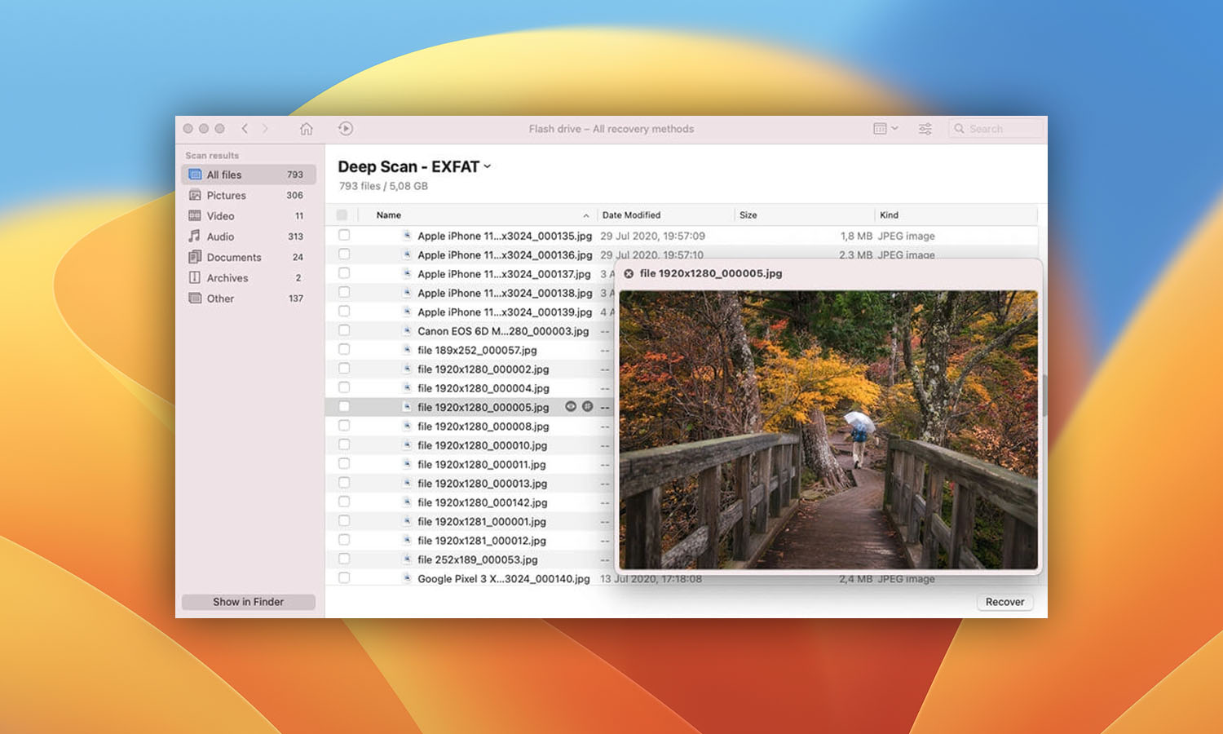The width and height of the screenshot is (1223, 734).
Task: Click the Recover button
Action: click(x=1004, y=602)
